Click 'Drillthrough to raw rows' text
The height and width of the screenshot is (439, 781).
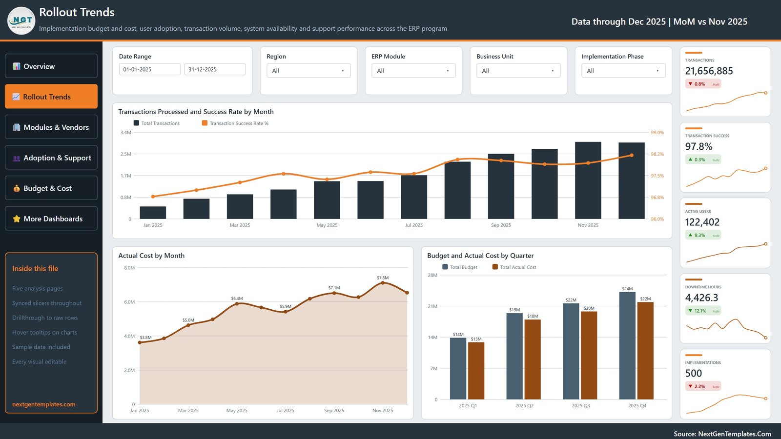[x=45, y=318]
